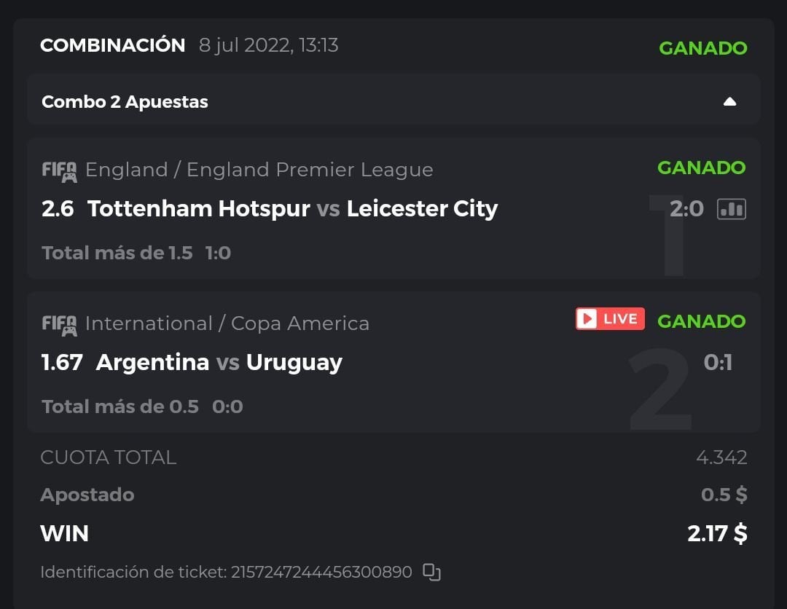Click FIFA icon beside Copa America
Screen dimensions: 787x609
(59, 324)
